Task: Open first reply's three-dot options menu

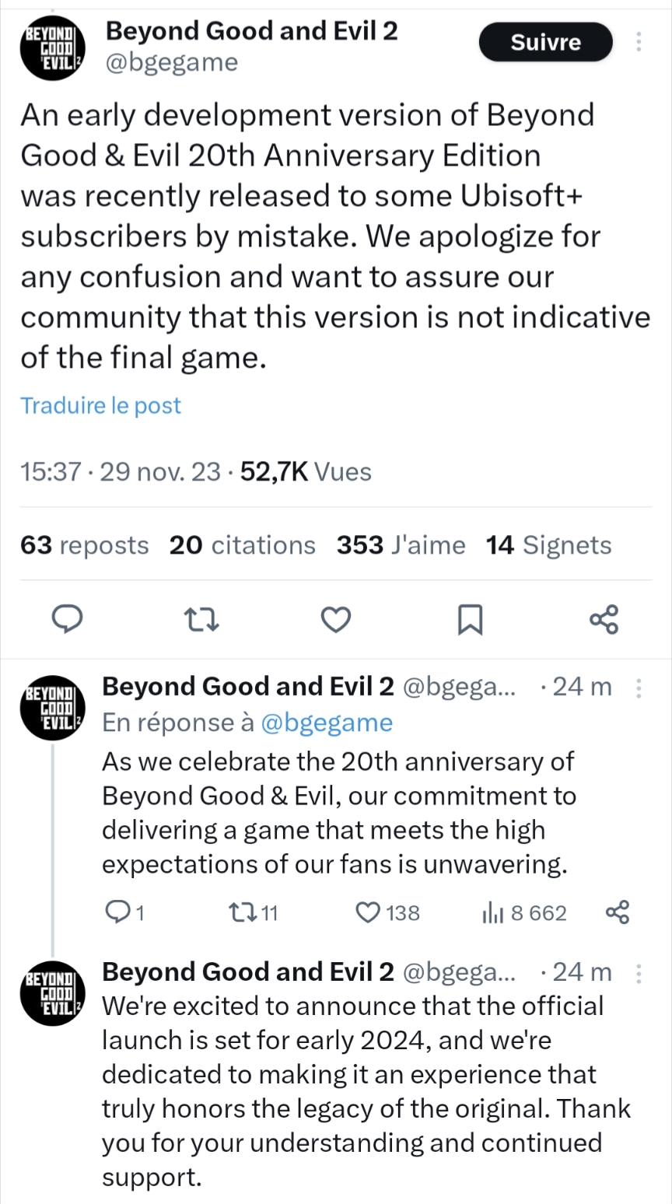Action: coord(639,687)
